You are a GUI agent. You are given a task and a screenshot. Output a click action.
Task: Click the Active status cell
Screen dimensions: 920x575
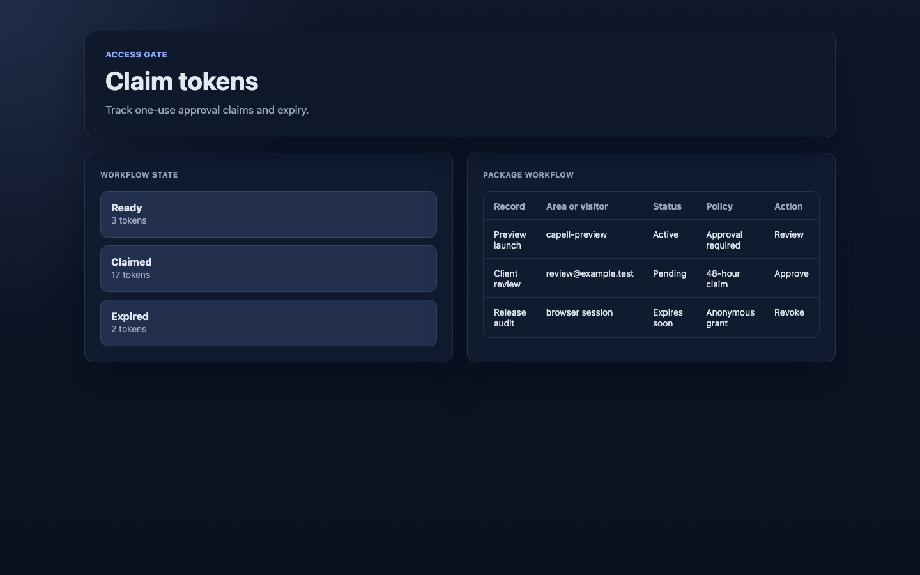(670, 240)
